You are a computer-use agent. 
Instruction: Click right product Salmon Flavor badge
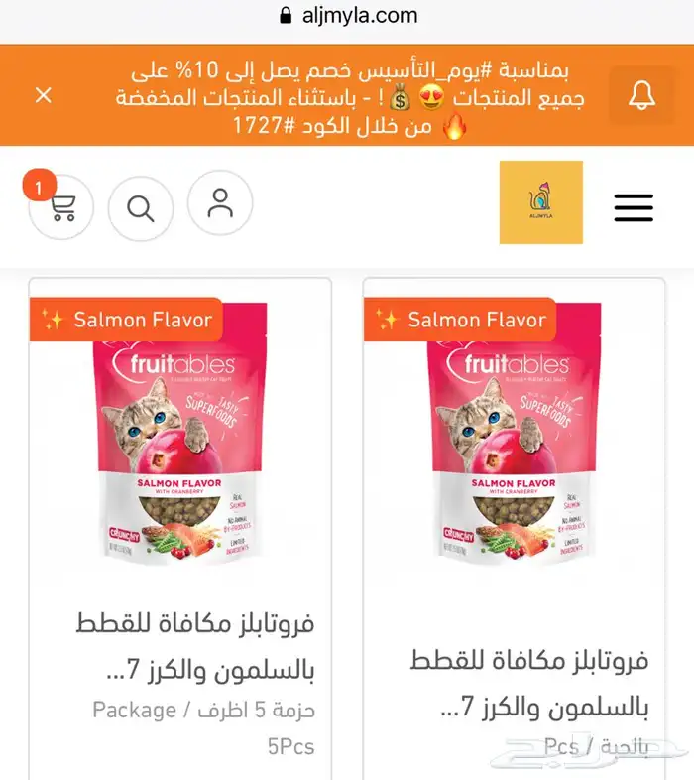460,320
